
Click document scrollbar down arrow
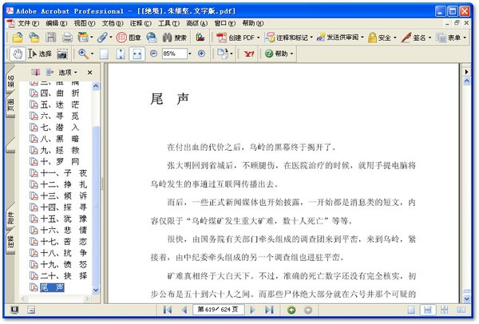466,298
